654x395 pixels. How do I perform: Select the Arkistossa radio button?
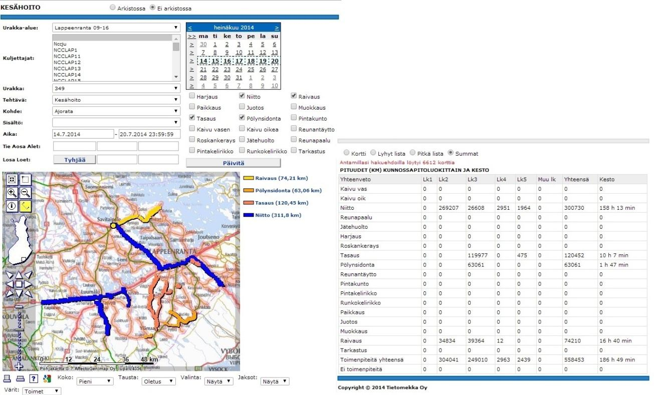tap(113, 9)
